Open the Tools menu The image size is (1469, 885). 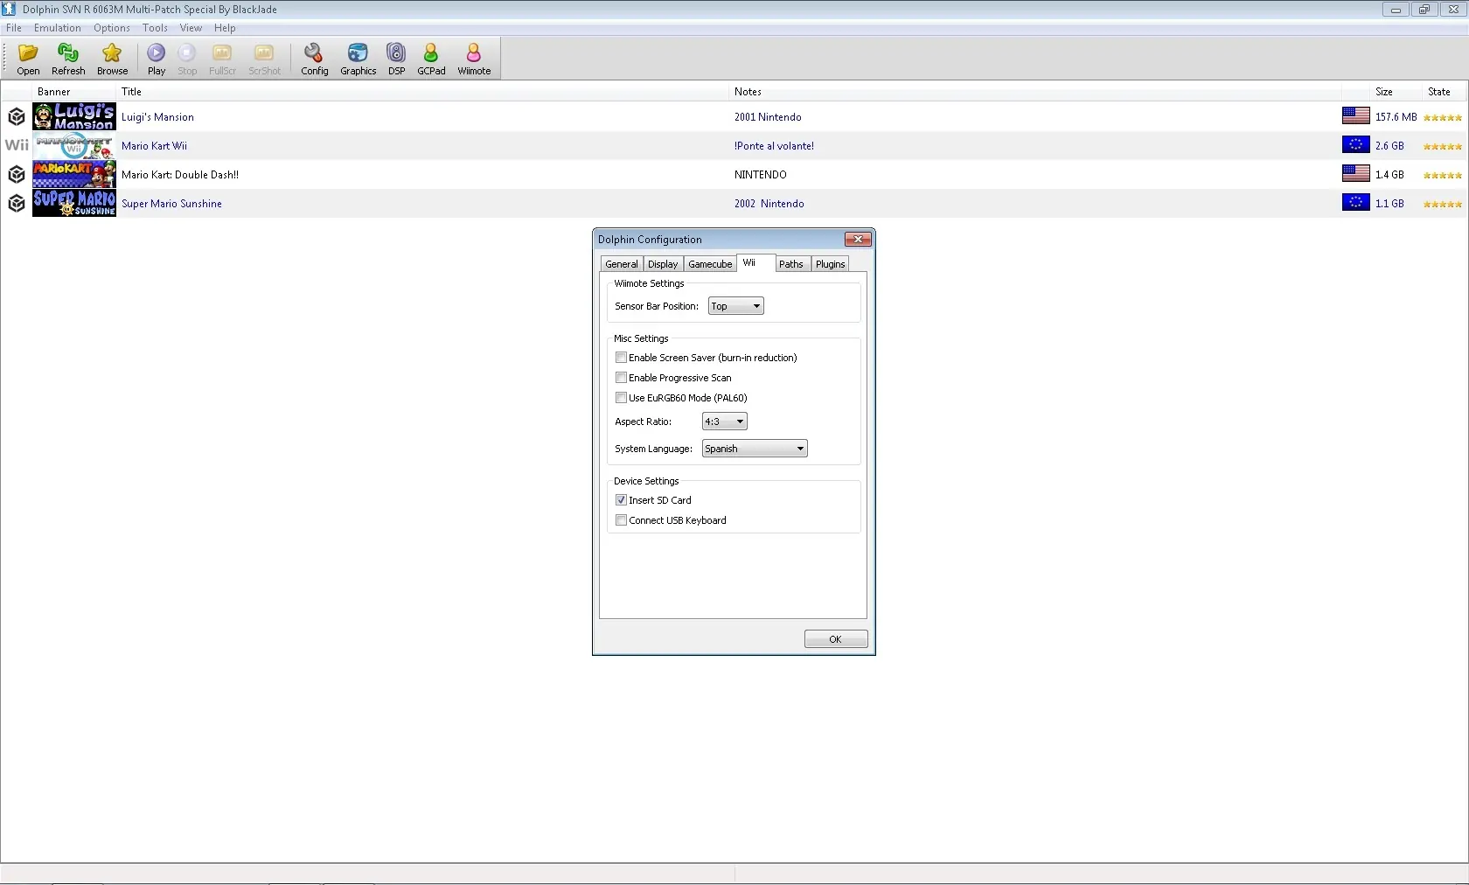[155, 28]
